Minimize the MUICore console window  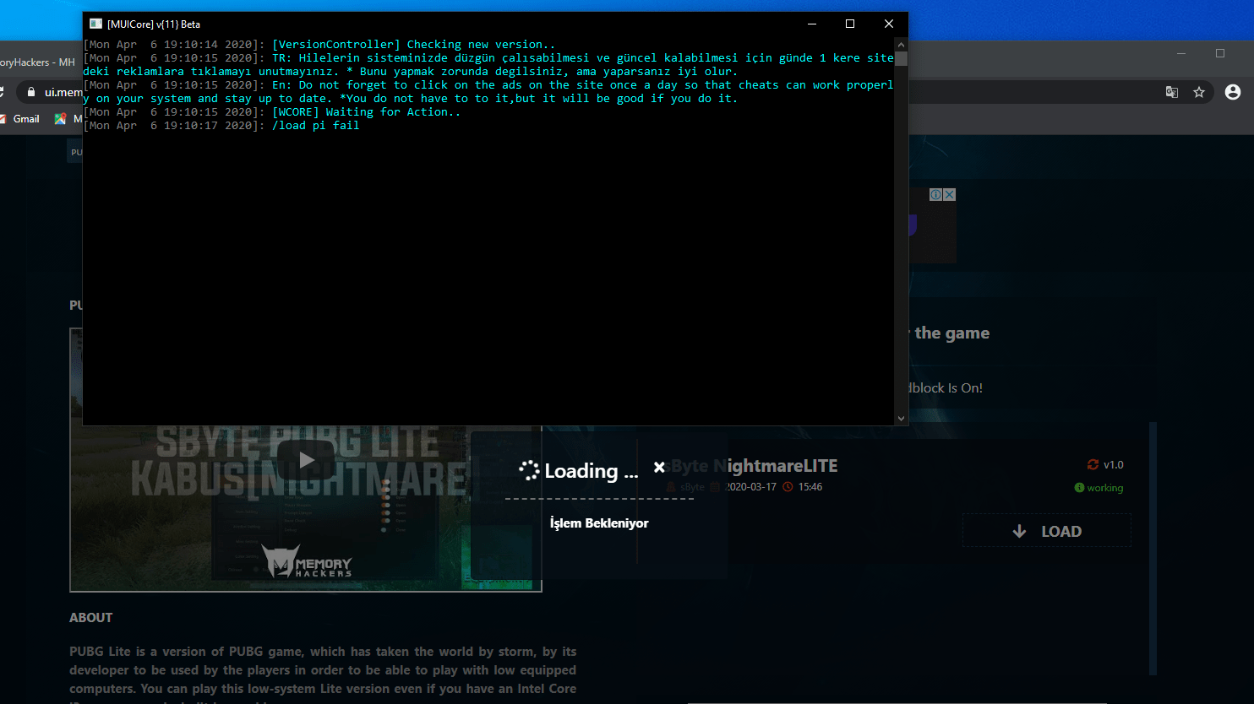(811, 24)
